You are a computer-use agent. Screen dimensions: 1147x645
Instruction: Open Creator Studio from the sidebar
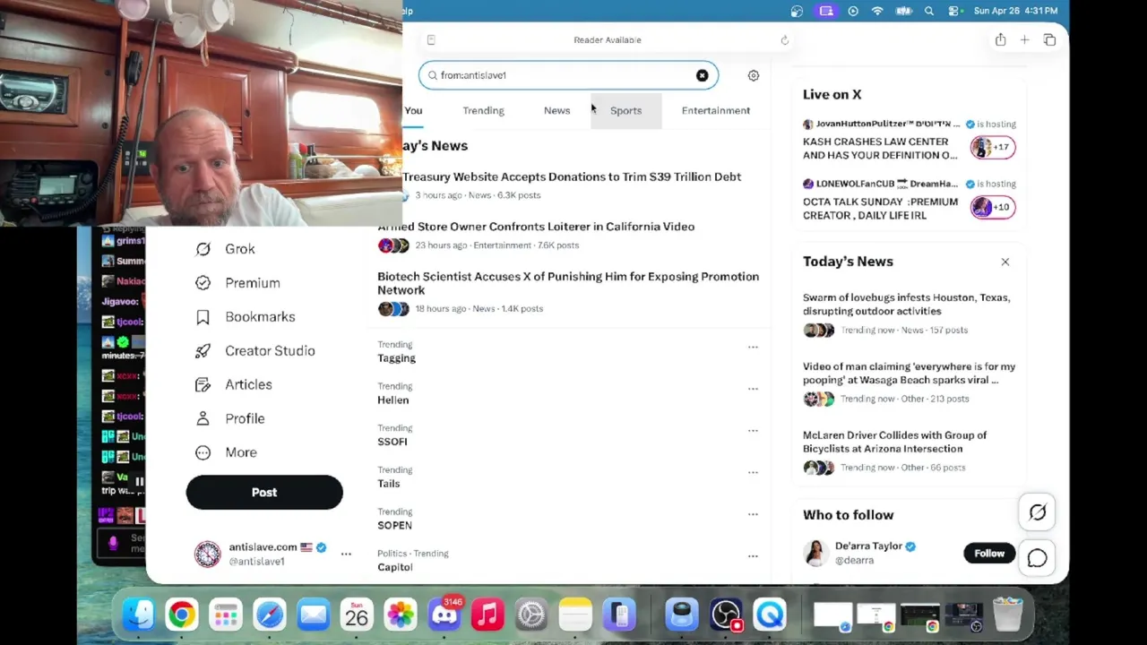click(x=255, y=351)
